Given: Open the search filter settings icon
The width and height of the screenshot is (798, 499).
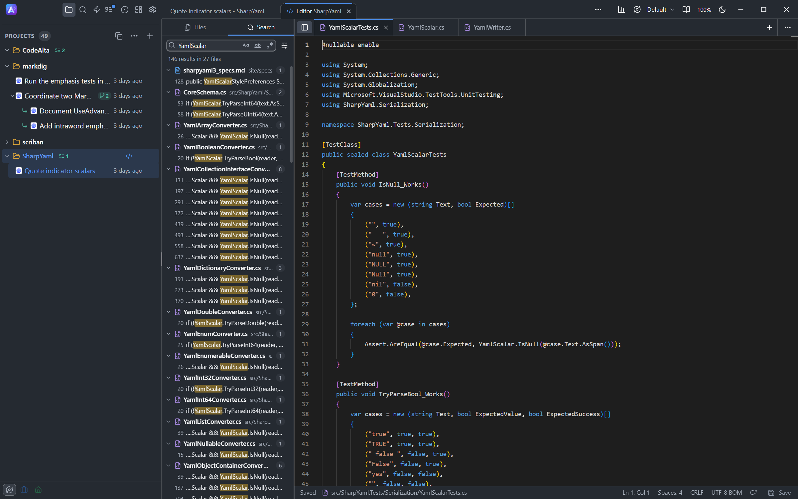Looking at the screenshot, I should click(285, 45).
